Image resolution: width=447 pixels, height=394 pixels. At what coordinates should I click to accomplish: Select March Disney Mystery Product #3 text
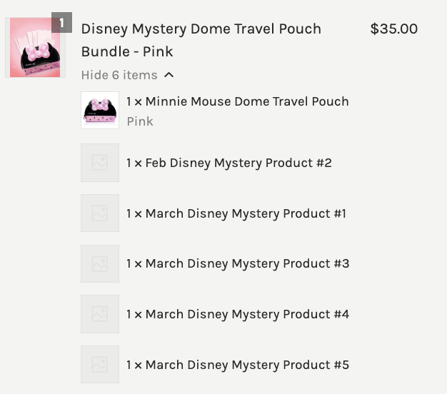click(x=237, y=263)
